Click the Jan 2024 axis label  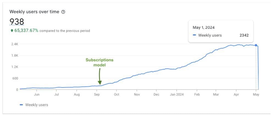pos(177,95)
